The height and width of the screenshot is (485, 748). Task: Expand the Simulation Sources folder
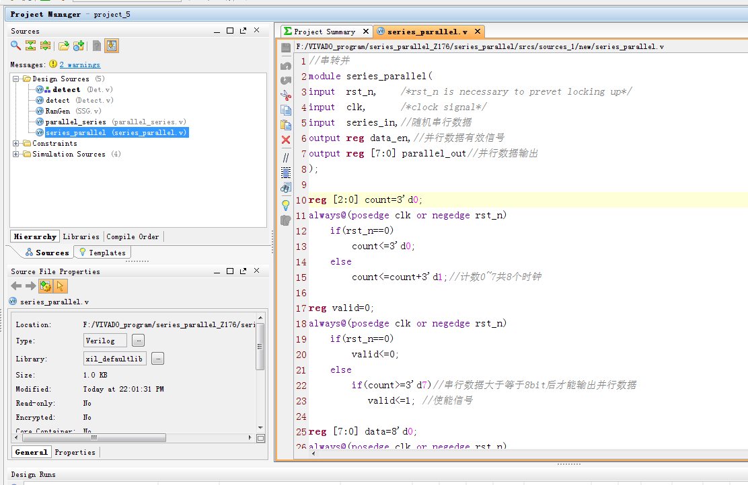click(15, 155)
